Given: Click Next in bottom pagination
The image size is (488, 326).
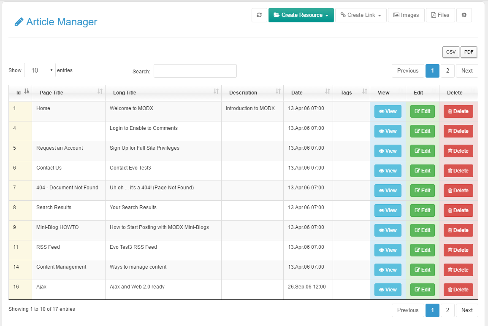Looking at the screenshot, I should [x=467, y=310].
